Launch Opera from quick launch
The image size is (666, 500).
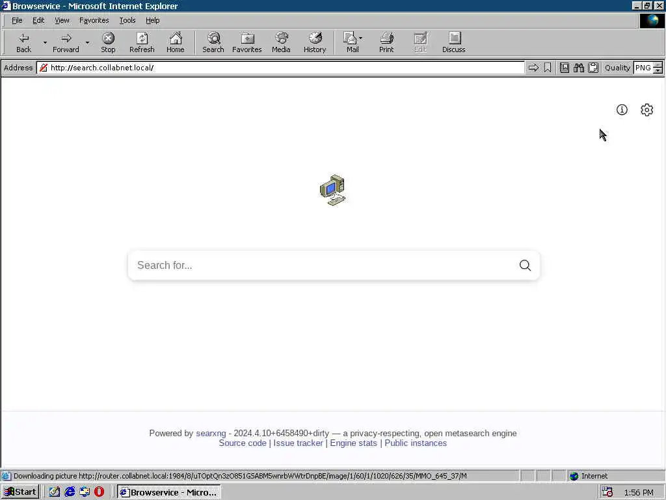click(x=99, y=492)
